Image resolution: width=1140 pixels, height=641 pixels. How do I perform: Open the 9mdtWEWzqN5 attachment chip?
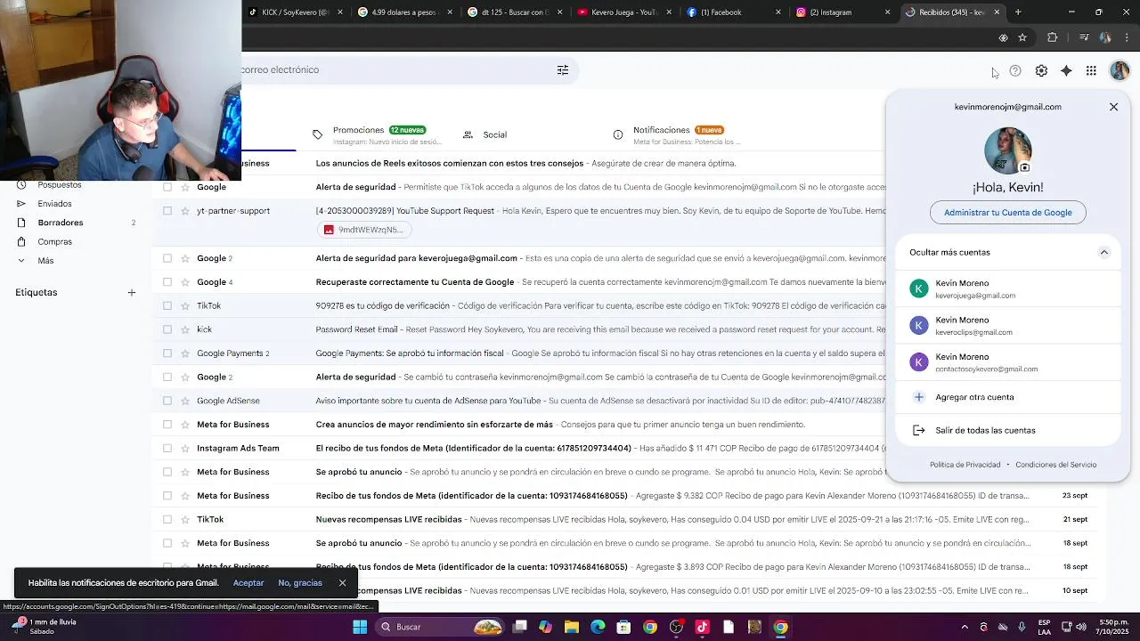(363, 230)
